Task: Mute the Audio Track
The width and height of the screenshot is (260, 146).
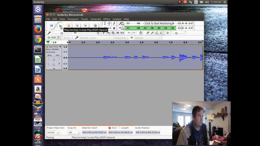Action: 50,55
